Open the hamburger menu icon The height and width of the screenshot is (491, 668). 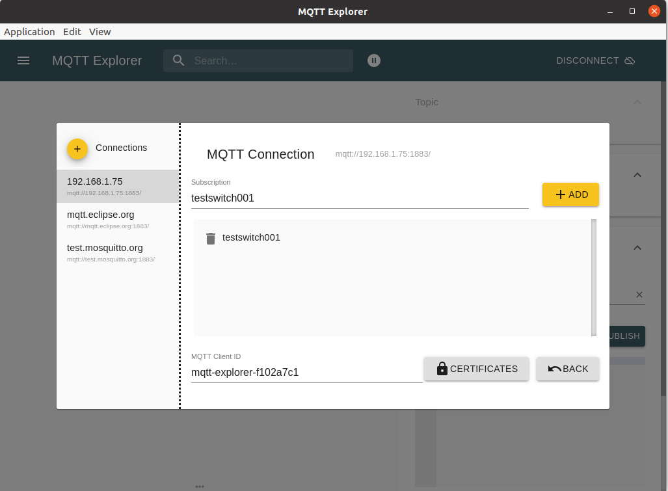pyautogui.click(x=23, y=60)
